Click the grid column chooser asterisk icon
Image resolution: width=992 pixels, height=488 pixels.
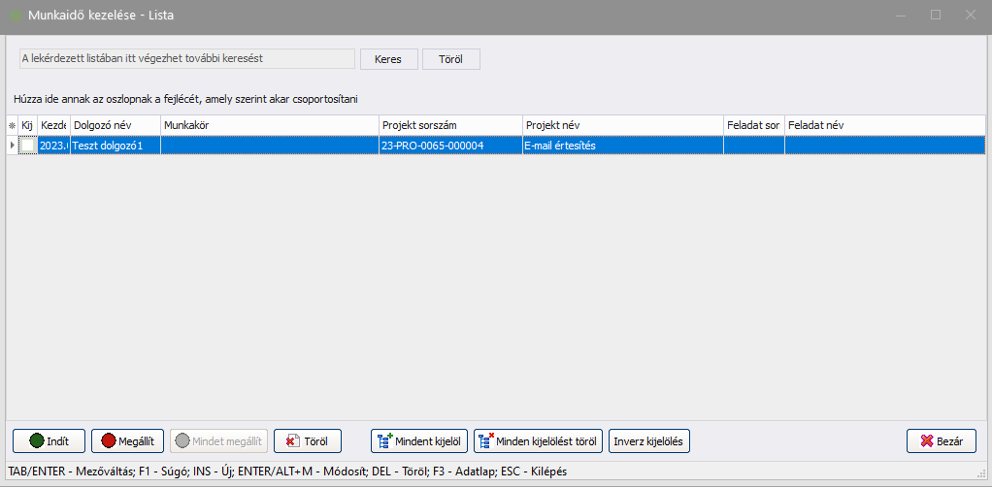[x=12, y=125]
